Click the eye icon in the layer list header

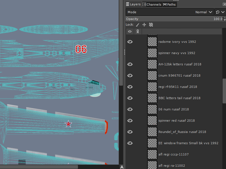pyautogui.click(x=130, y=31)
